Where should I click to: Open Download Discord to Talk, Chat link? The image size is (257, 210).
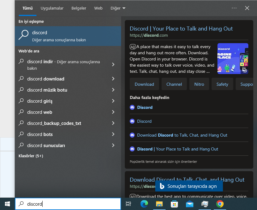pos(182,135)
